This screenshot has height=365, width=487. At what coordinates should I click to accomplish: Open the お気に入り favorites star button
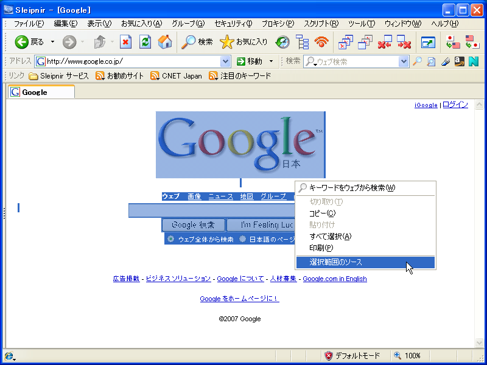click(243, 42)
